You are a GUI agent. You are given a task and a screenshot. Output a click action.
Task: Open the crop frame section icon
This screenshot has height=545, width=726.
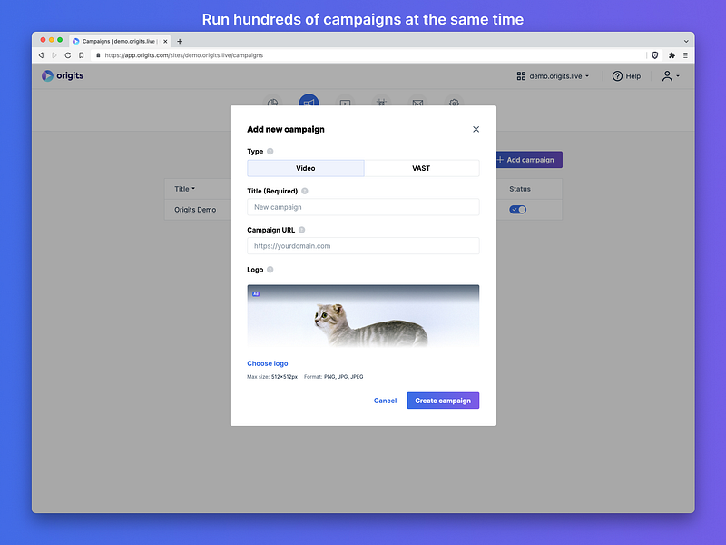[381, 103]
